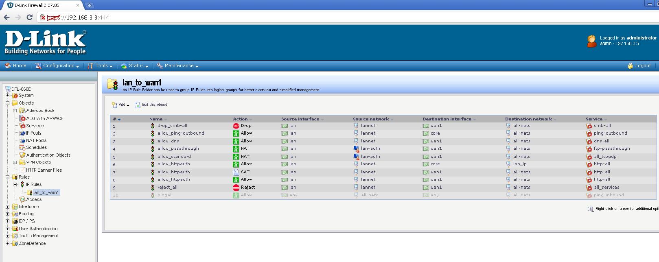Click the insecure https warning icon
The image size is (659, 262).
pyautogui.click(x=42, y=17)
